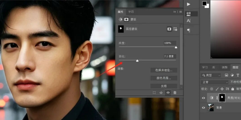Select the 背景 layer thumbnail
Screen dimensions: 241x120
point(211,108)
